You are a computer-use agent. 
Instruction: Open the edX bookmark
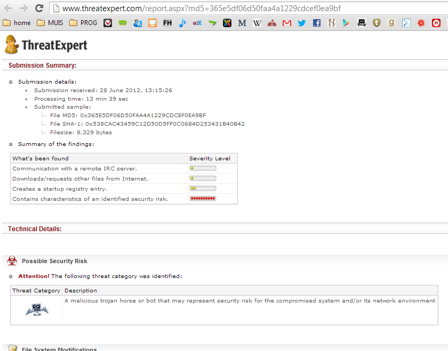pos(197,23)
